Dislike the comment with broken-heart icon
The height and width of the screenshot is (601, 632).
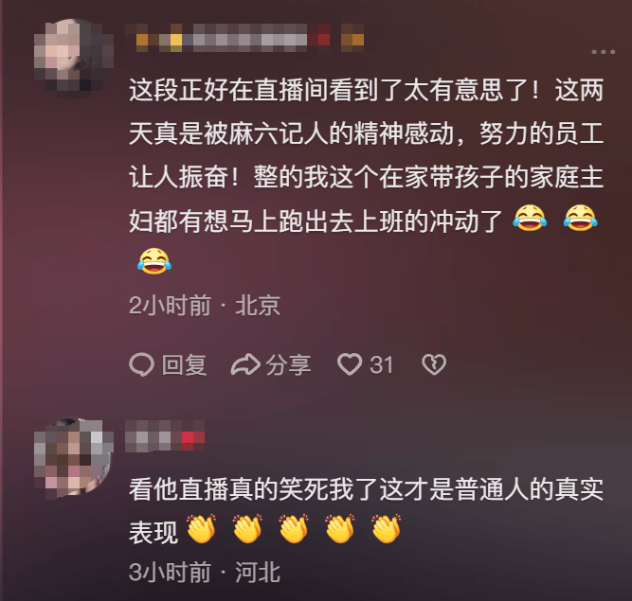tap(434, 364)
